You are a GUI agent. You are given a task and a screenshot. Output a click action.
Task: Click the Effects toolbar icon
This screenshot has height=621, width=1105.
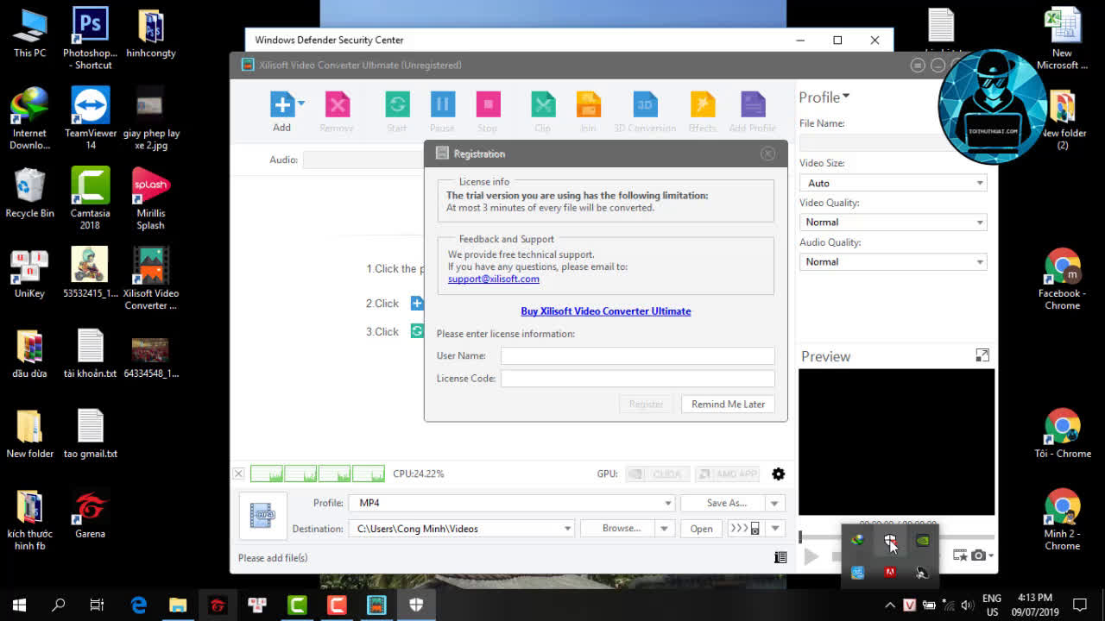[703, 104]
